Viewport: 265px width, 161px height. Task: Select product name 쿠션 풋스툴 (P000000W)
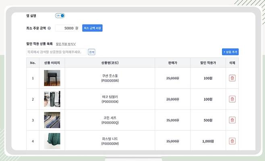coord(110,78)
